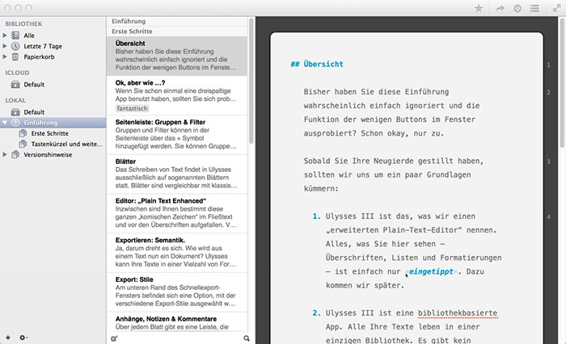Click the Alle library stack icon
The width and height of the screenshot is (566, 344).
click(x=15, y=36)
